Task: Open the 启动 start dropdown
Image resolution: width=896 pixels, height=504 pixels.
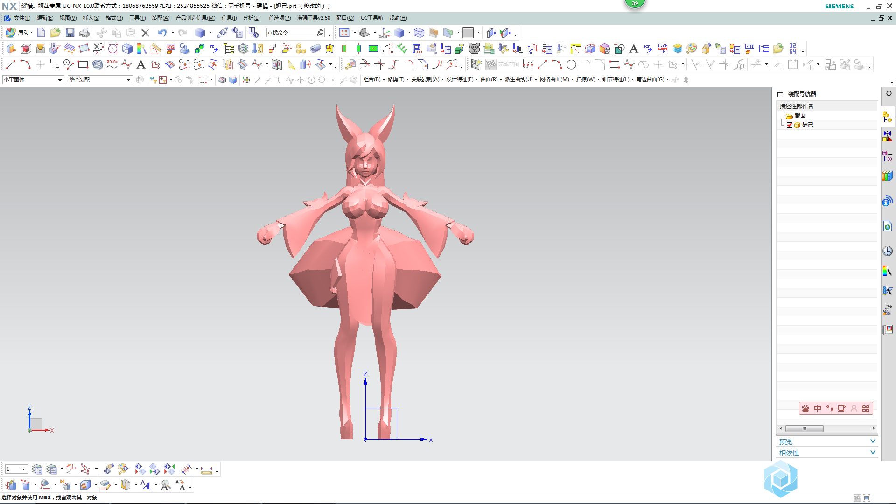Action: (x=20, y=33)
